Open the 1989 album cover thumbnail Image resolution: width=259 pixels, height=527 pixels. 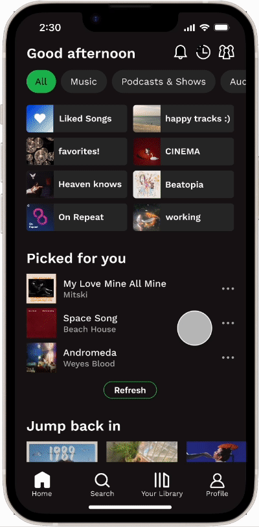(62, 451)
